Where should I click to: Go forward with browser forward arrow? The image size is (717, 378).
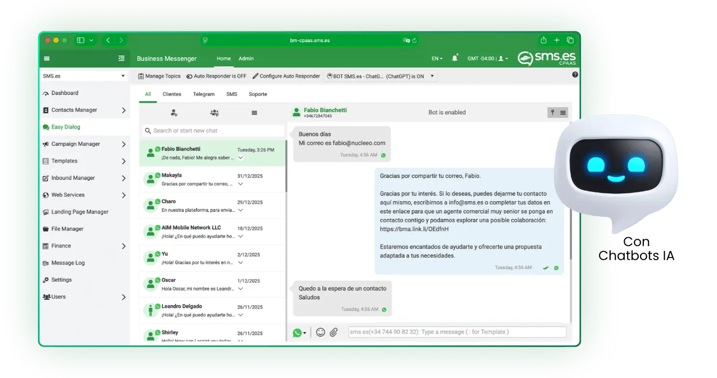click(121, 40)
